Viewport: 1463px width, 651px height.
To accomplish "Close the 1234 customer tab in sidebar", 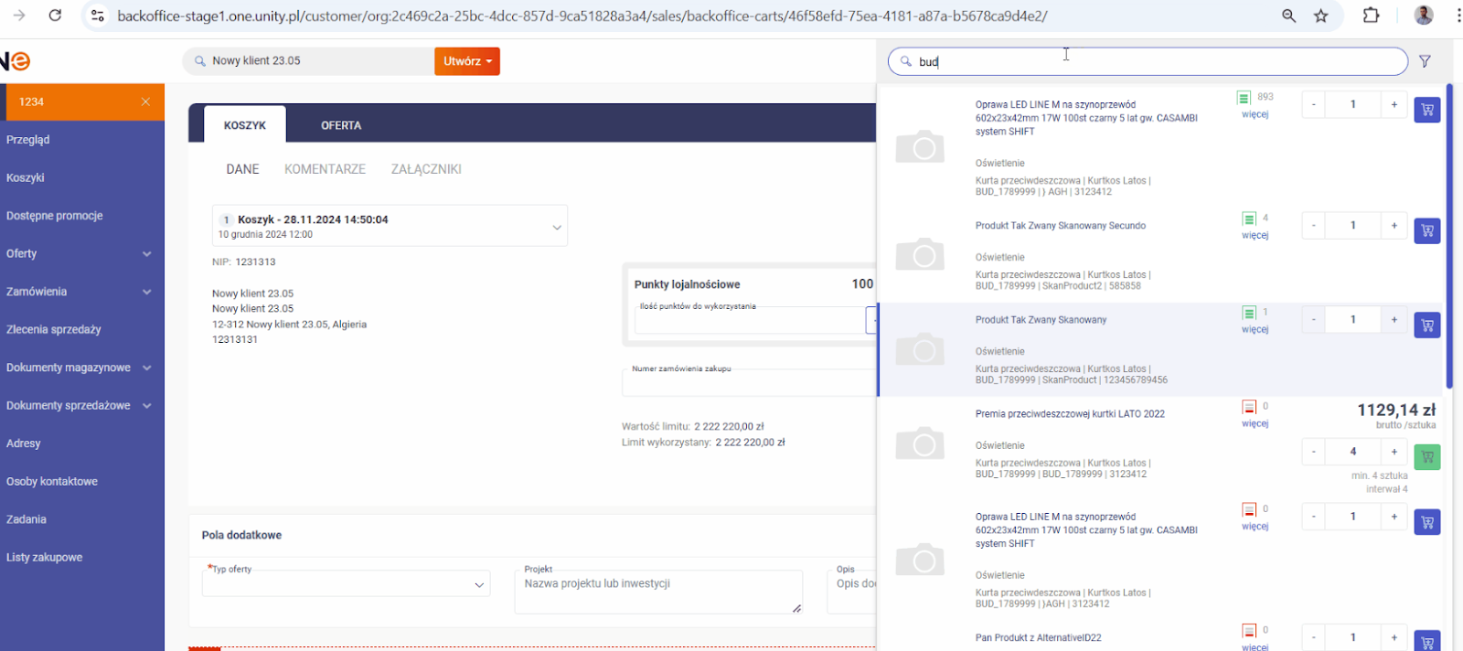I will tap(145, 101).
